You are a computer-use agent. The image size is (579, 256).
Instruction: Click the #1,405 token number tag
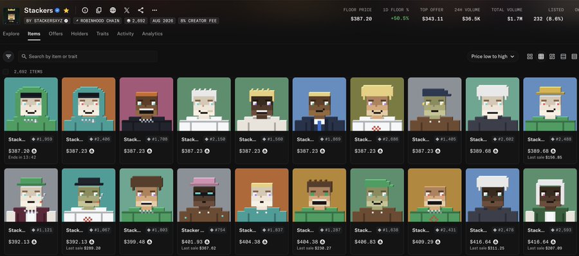click(x=445, y=140)
